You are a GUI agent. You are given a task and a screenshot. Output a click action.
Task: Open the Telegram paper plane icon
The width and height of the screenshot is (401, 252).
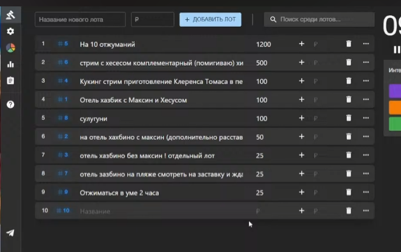[10, 233]
